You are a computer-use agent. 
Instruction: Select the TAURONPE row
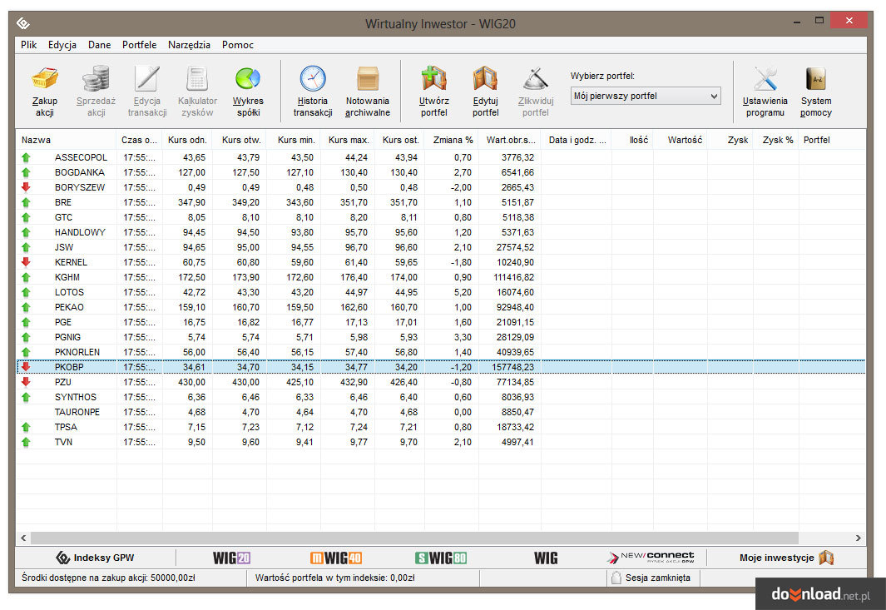click(x=441, y=412)
